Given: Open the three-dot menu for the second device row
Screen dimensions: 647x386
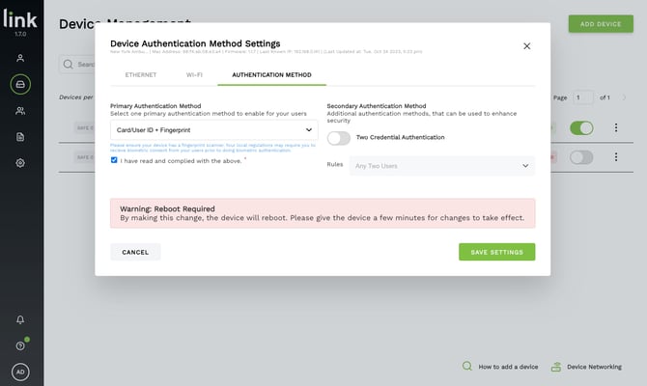Looking at the screenshot, I should (616, 157).
